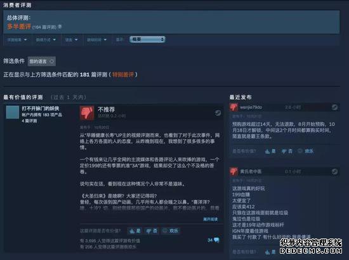Vote 是 on the featured 不推荐 review
This screenshot has height=260, width=349.
(x=135, y=231)
